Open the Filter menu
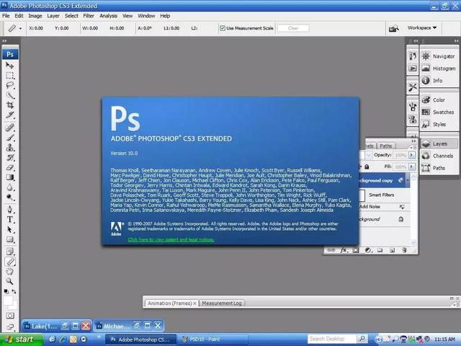Viewport: 461px width, 346px height. click(89, 15)
